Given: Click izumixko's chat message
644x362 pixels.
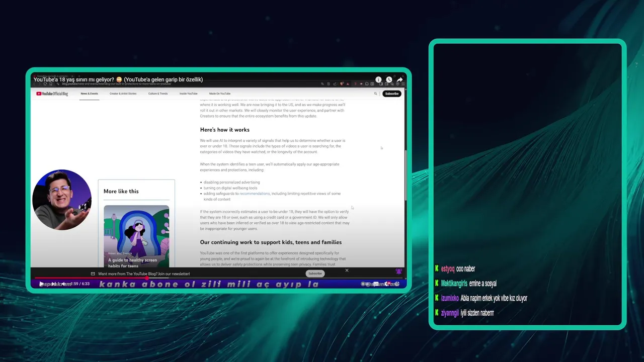Looking at the screenshot, I should tap(494, 298).
